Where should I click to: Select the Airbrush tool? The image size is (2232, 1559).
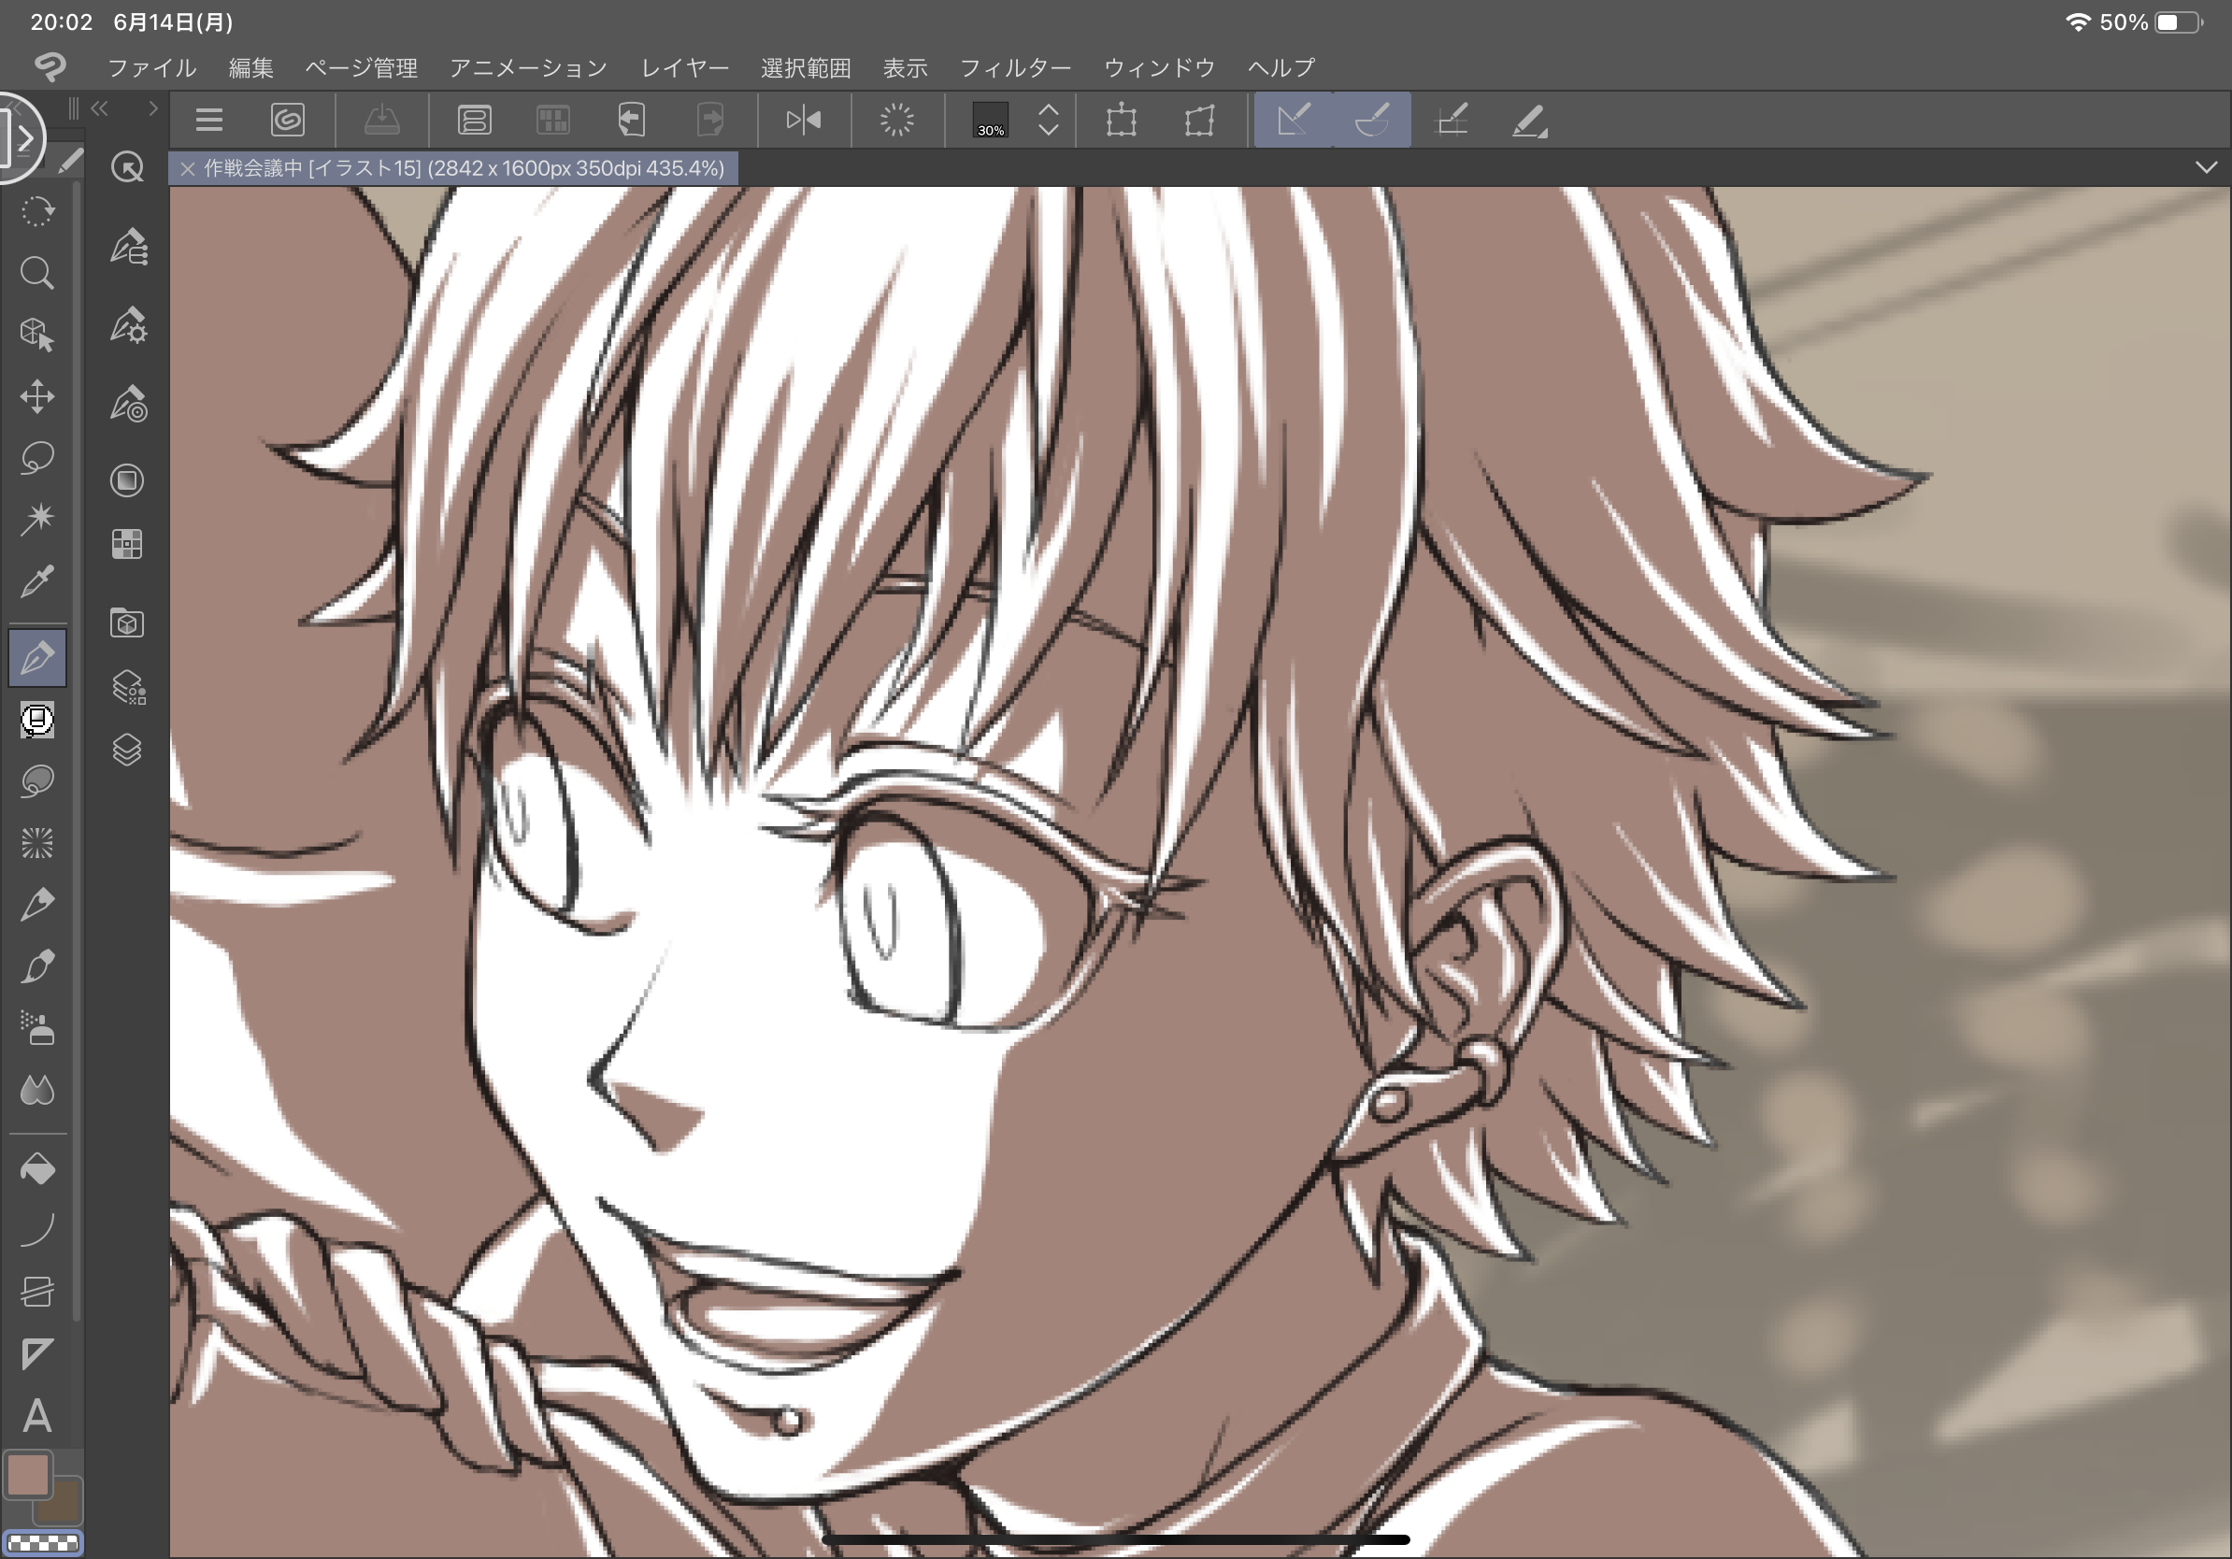(37, 1028)
